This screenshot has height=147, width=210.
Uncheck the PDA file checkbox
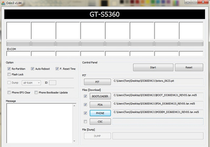click(x=85, y=105)
